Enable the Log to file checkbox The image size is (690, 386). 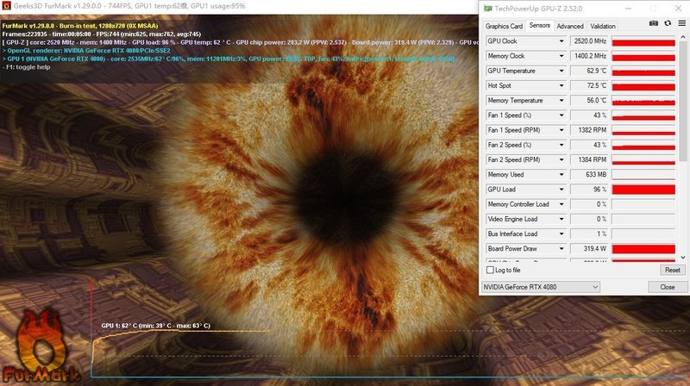tap(492, 270)
